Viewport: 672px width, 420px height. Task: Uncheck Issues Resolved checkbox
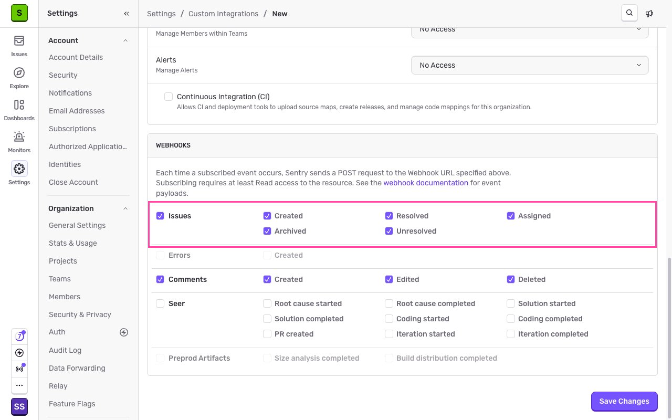389,216
